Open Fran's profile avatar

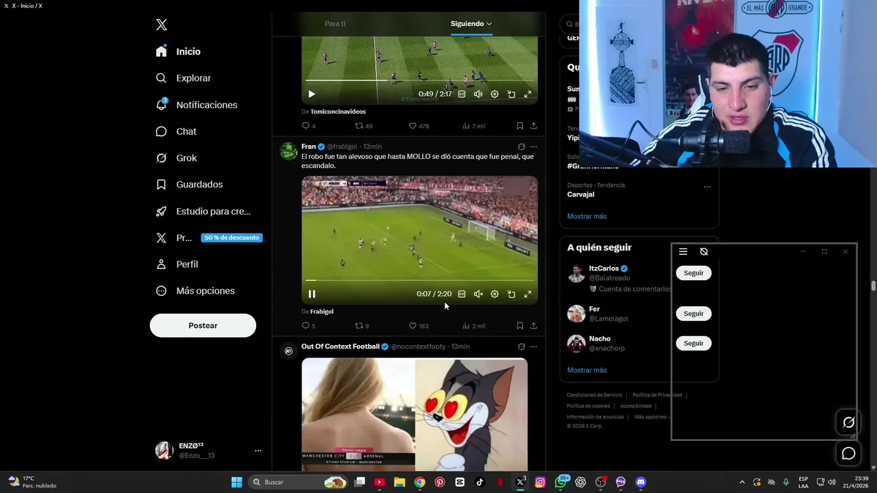288,151
